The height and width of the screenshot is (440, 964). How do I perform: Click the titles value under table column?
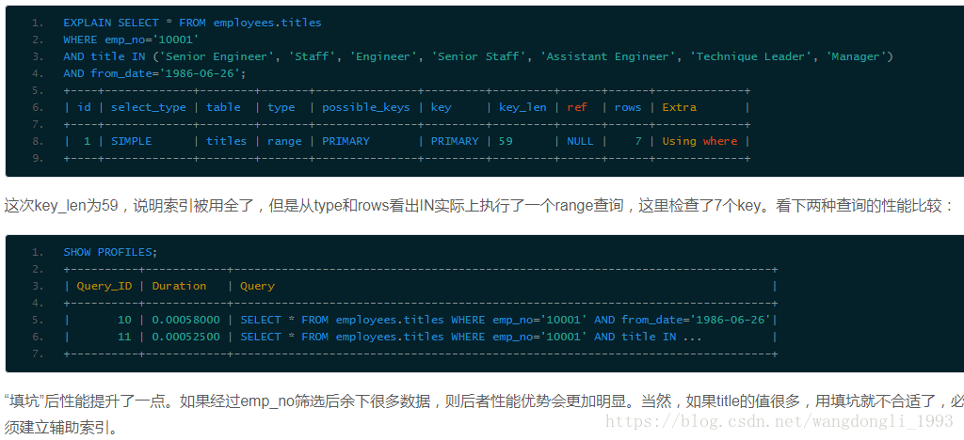[x=226, y=141]
